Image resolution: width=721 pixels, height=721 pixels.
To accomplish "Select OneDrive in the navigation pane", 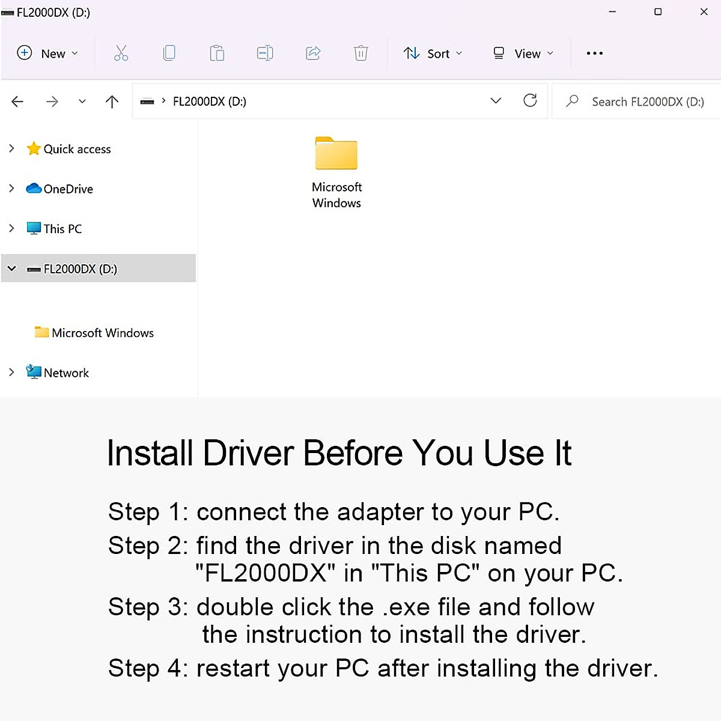I will pyautogui.click(x=60, y=189).
